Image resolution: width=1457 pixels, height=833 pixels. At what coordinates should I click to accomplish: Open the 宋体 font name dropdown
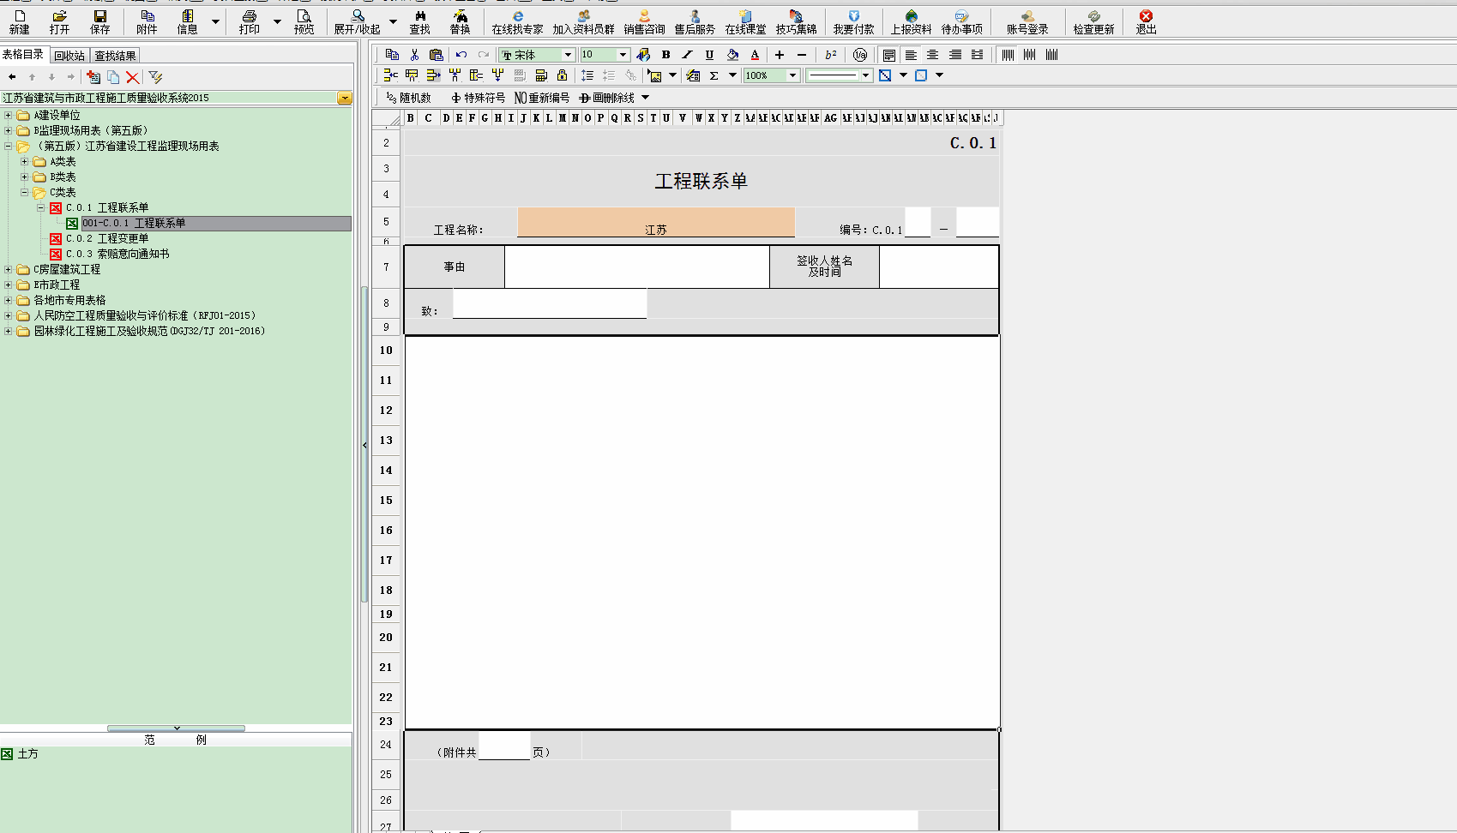pyautogui.click(x=567, y=55)
